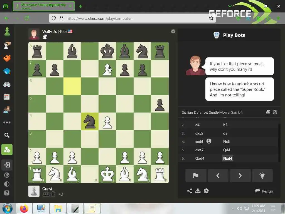Open the News newspaper sidebar icon

coord(7,97)
